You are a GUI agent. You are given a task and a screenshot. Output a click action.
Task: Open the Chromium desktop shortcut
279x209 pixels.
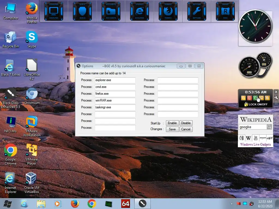click(x=32, y=96)
